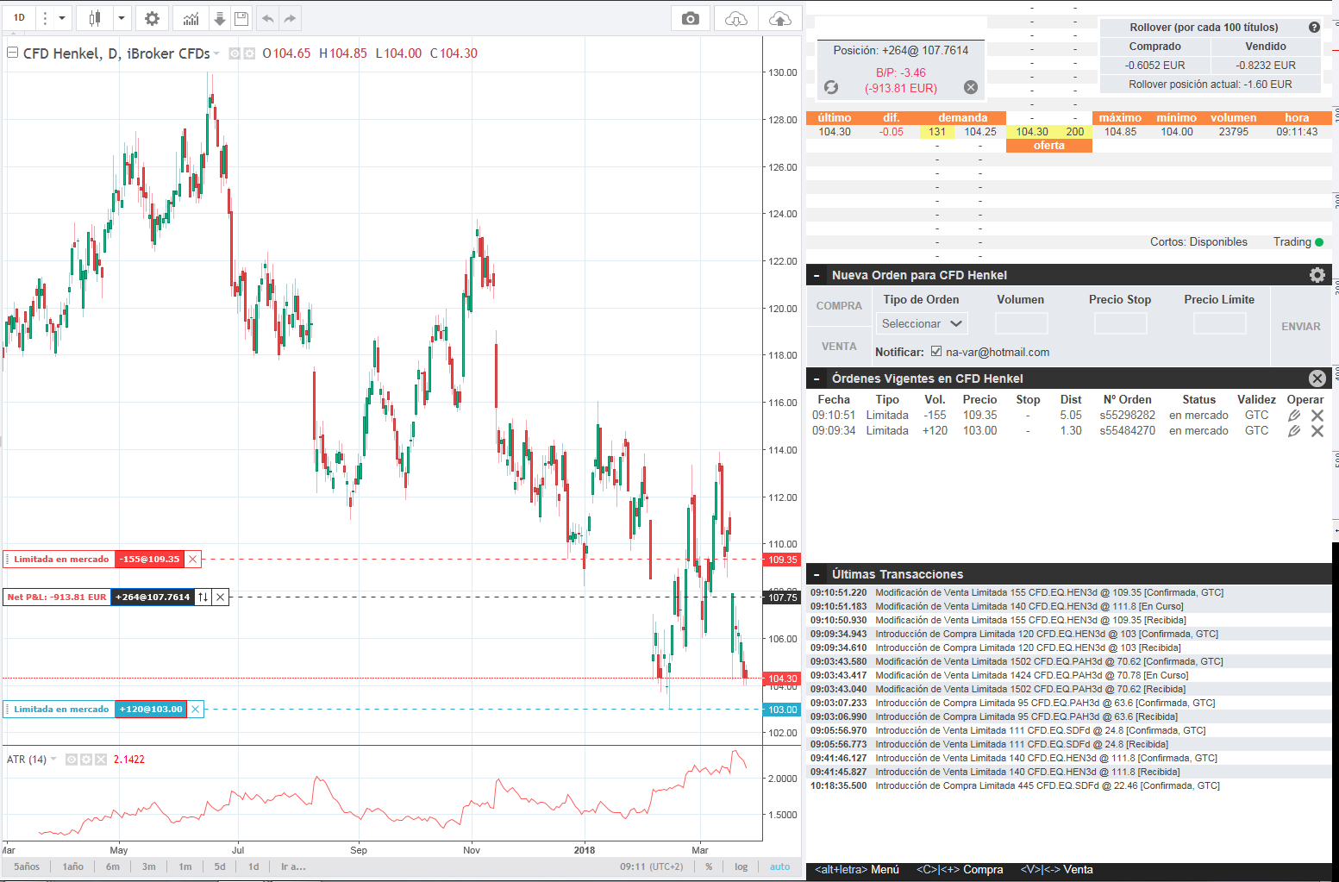Edit the 109.35 limit order
This screenshot has width=1339, height=882.
pyautogui.click(x=1294, y=416)
